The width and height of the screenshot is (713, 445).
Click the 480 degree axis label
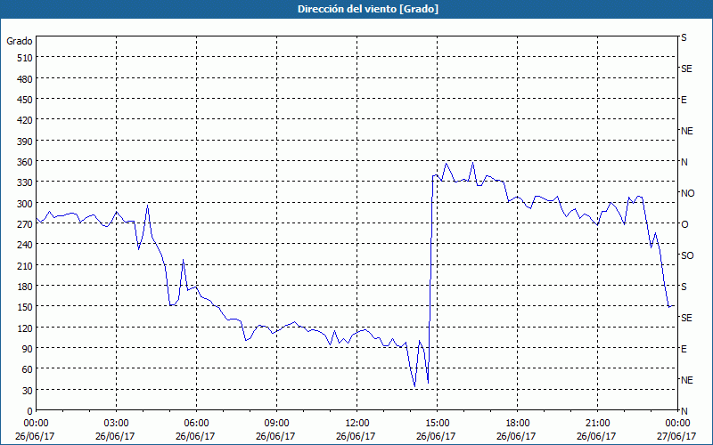click(25, 79)
